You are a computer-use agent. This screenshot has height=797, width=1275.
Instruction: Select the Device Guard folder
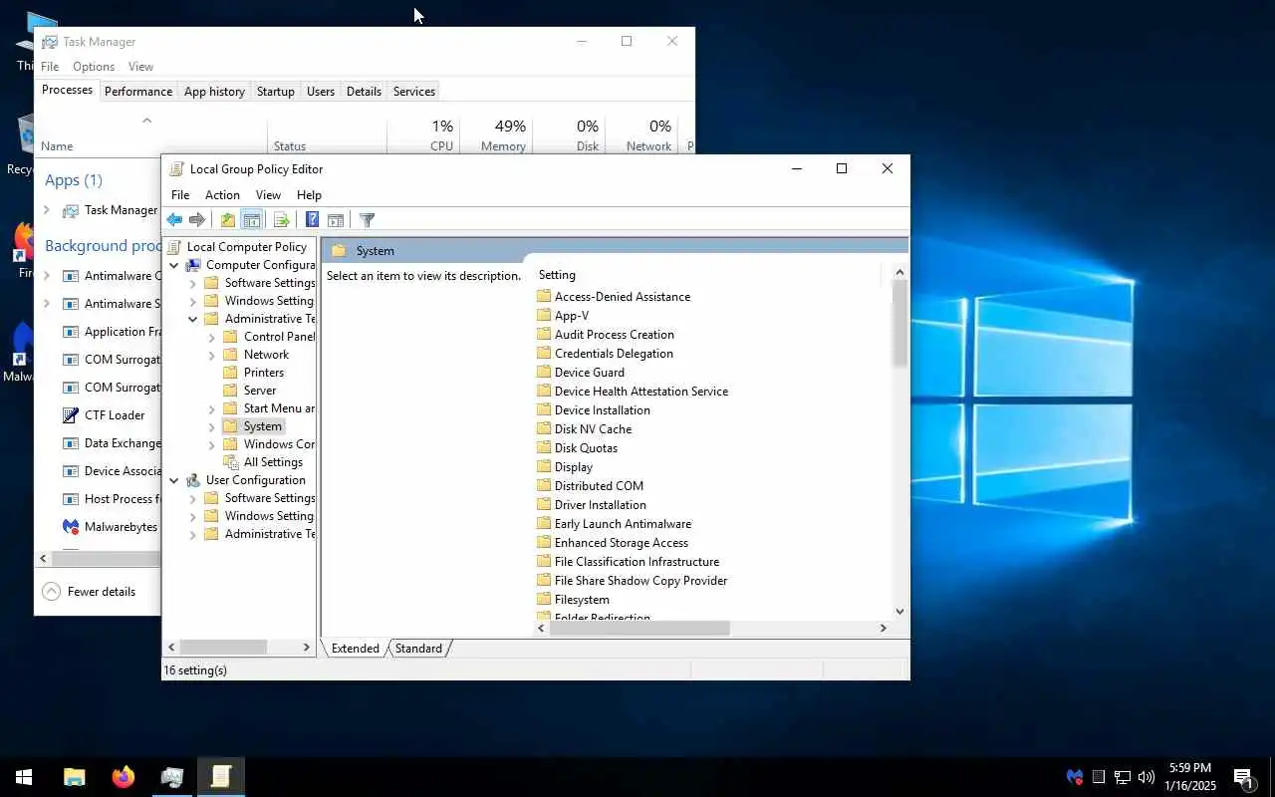point(581,373)
